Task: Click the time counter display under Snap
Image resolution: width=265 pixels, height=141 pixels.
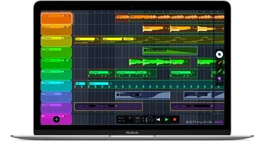Action: (137, 121)
